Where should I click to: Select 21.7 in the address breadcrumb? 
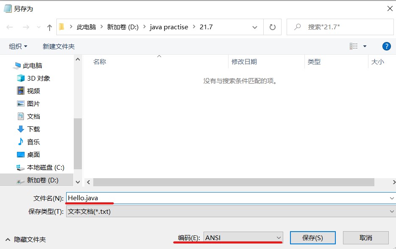(206, 27)
